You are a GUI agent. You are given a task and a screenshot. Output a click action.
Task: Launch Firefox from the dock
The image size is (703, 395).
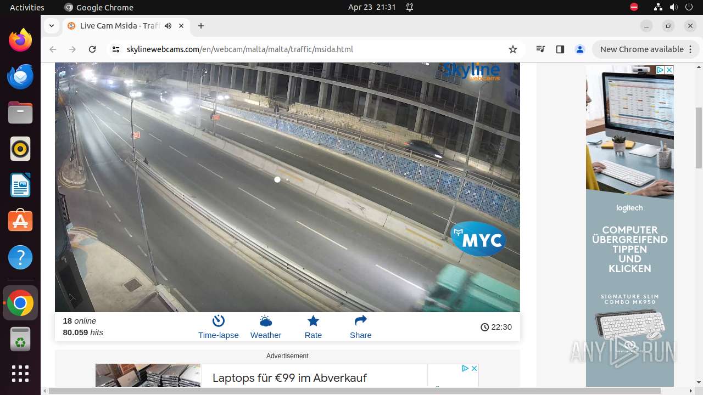click(20, 40)
